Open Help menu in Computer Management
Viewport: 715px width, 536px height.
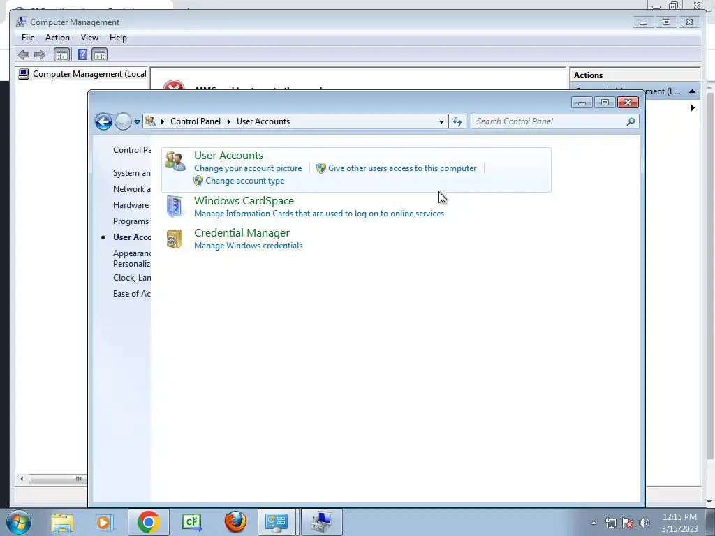click(x=118, y=38)
